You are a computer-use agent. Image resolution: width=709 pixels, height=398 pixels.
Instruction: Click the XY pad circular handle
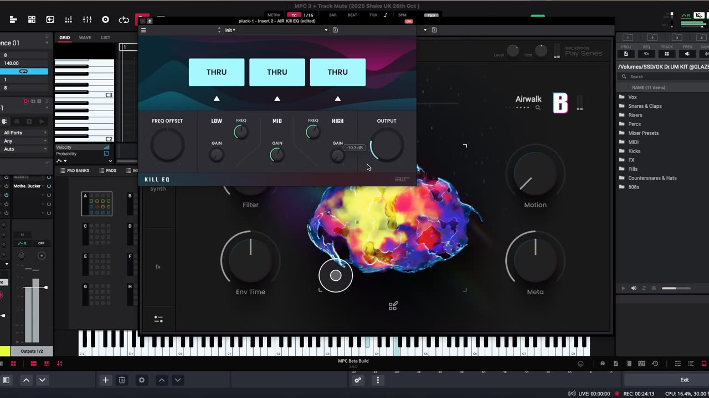point(336,275)
